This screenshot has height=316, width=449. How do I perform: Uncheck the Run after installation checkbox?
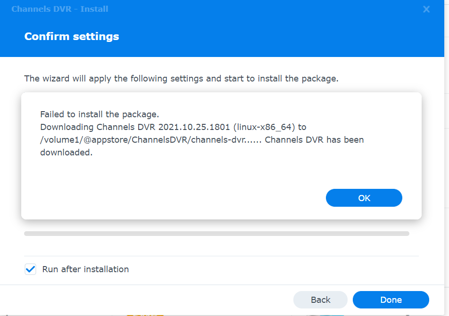(x=30, y=269)
